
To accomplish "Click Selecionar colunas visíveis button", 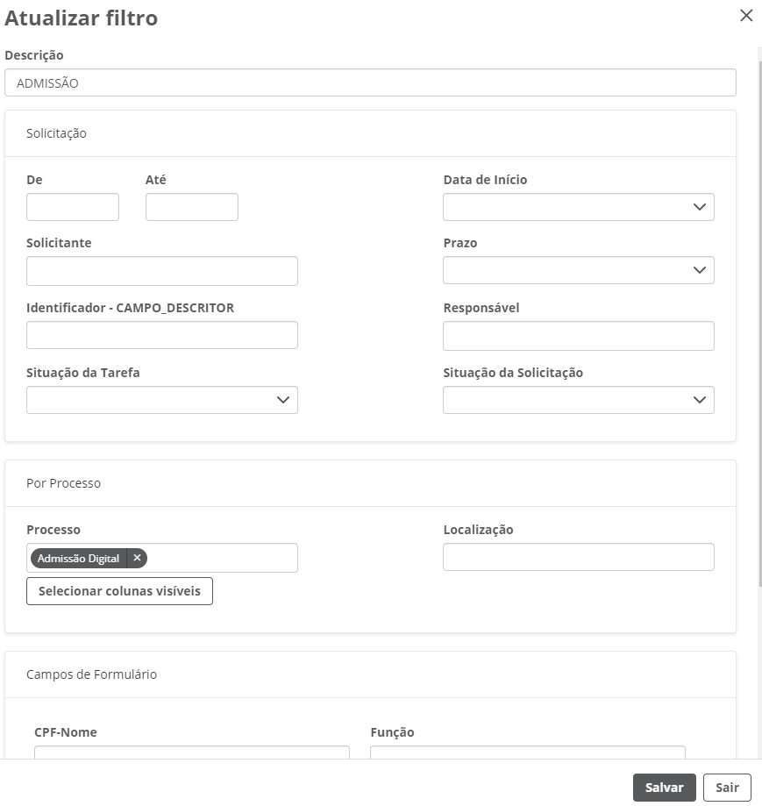I will pyautogui.click(x=119, y=591).
